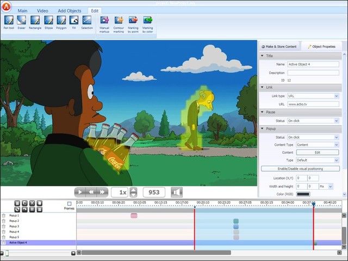Open the popup Type Default dropdown

point(336,160)
